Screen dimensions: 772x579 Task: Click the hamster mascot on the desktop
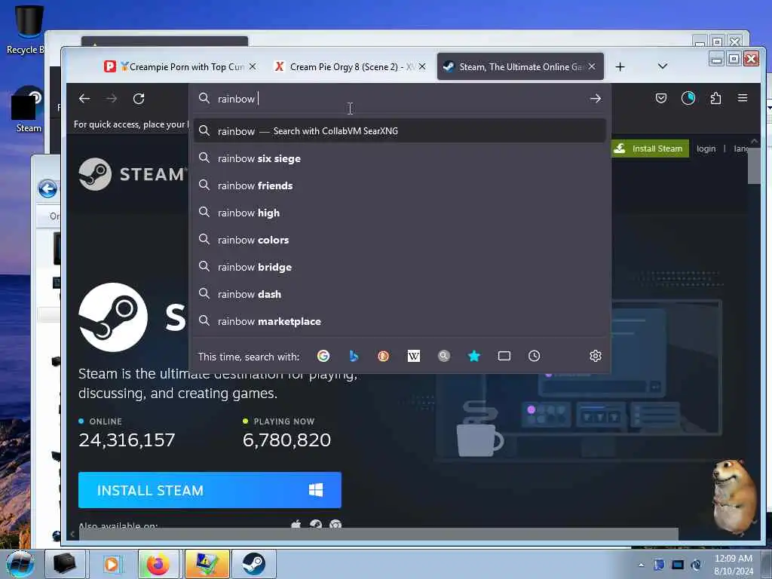click(735, 498)
